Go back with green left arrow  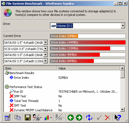click(x=71, y=118)
